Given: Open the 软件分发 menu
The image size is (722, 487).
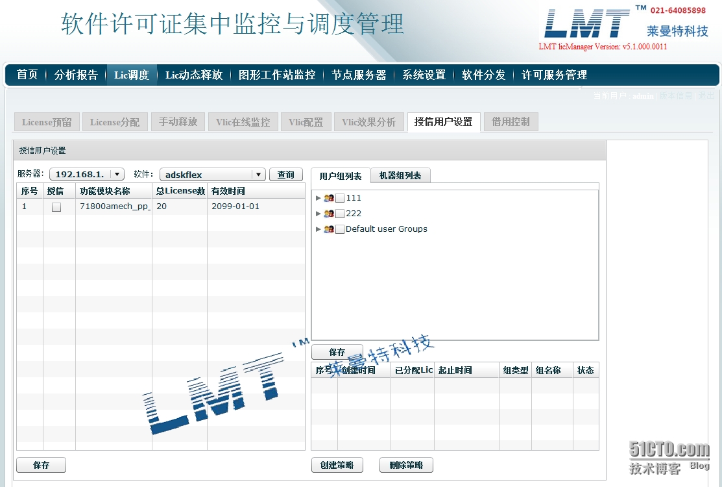Looking at the screenshot, I should [x=483, y=75].
